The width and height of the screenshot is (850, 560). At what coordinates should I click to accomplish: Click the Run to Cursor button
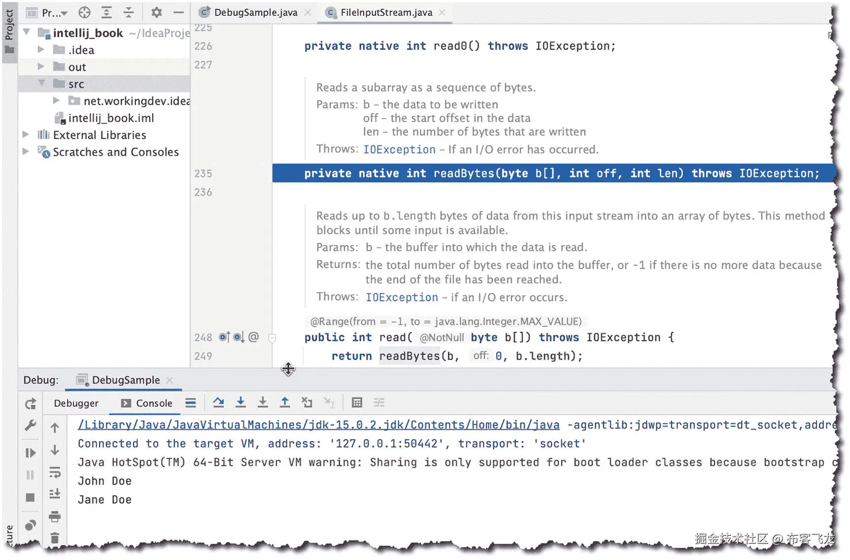[329, 403]
